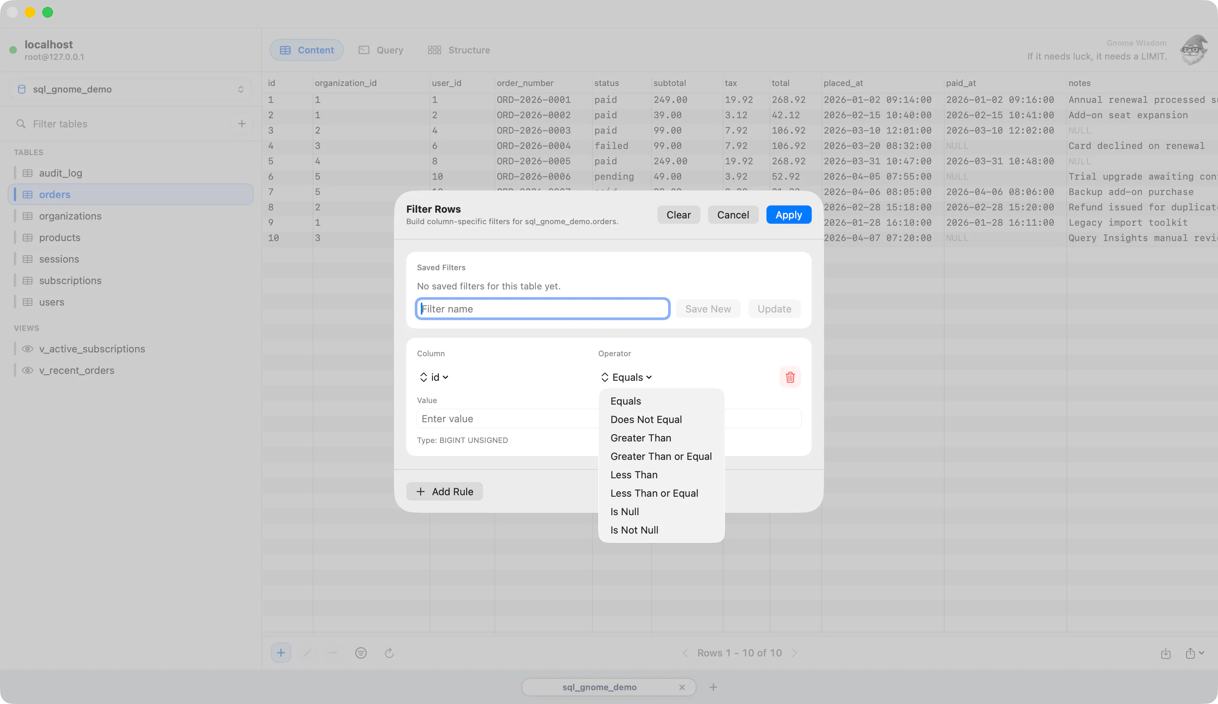The image size is (1218, 704).
Task: Click the v_active_subscriptions eye icon
Action: point(28,349)
